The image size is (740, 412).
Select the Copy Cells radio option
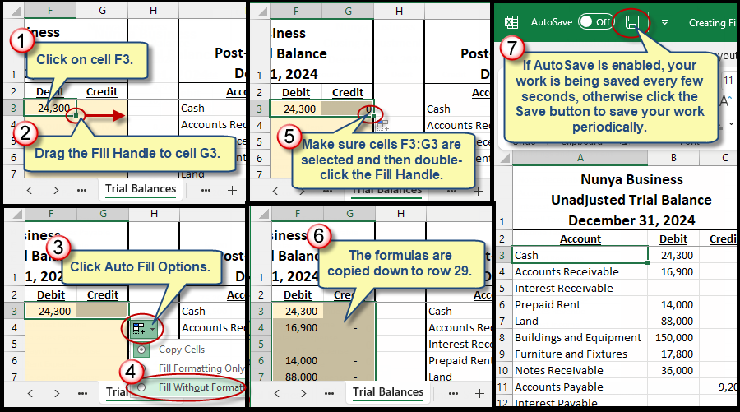pos(141,350)
